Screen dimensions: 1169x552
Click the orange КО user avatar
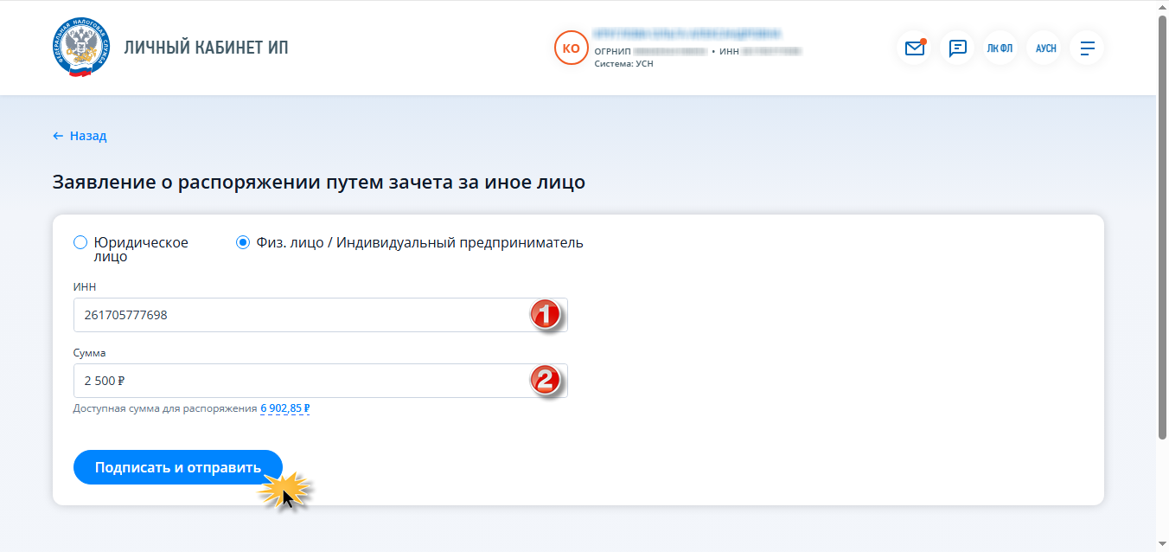[571, 48]
